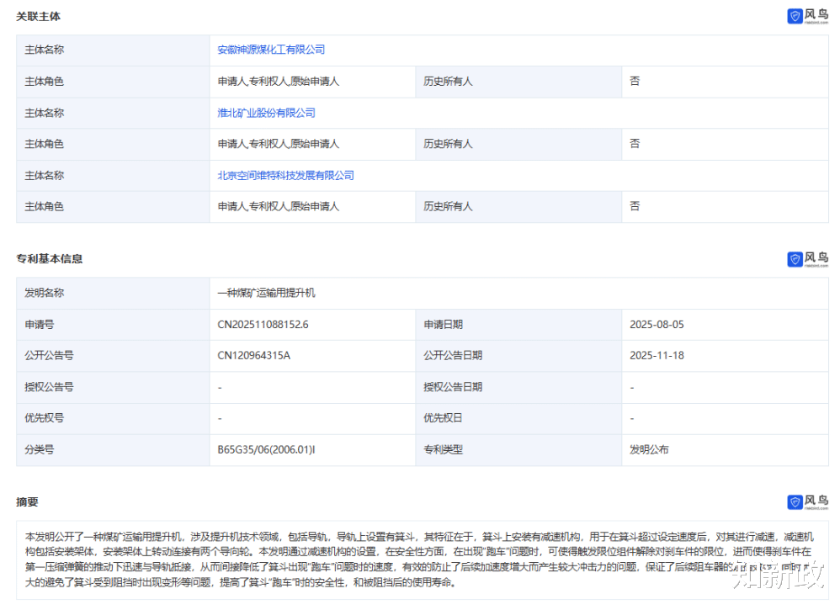Viewport: 840px width, 610px height.
Task: Click the abstract paragraph starting 本发明公开了
Action: (419, 560)
